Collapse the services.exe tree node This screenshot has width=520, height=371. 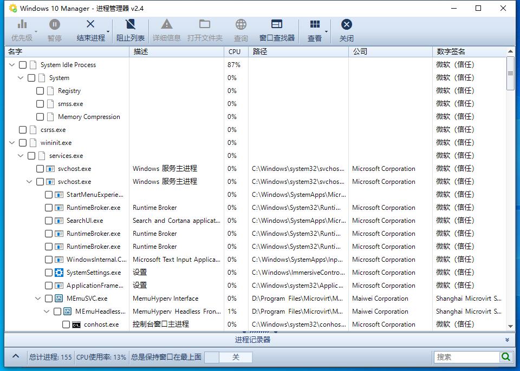point(21,155)
